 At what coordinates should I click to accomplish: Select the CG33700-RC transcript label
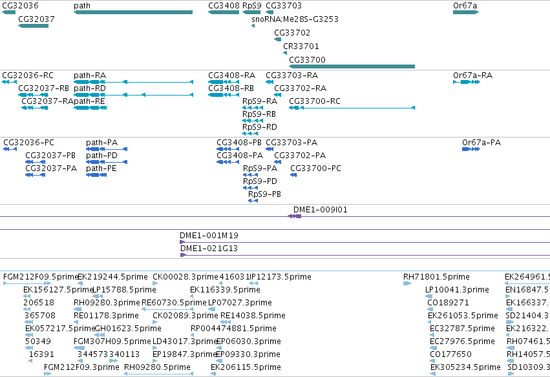coord(315,101)
